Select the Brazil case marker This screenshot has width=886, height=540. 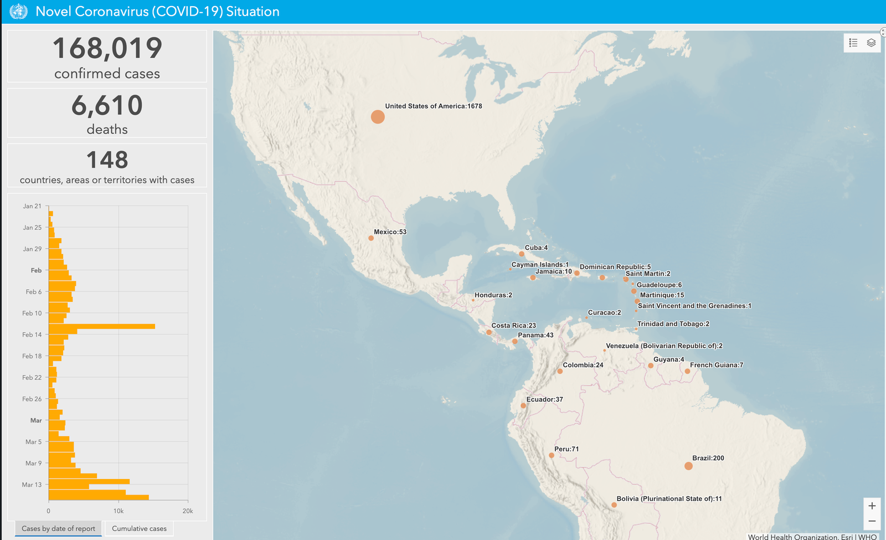click(x=688, y=466)
